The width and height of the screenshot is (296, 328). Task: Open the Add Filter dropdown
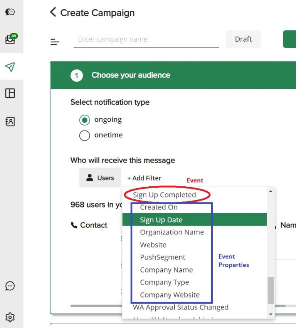pyautogui.click(x=144, y=178)
